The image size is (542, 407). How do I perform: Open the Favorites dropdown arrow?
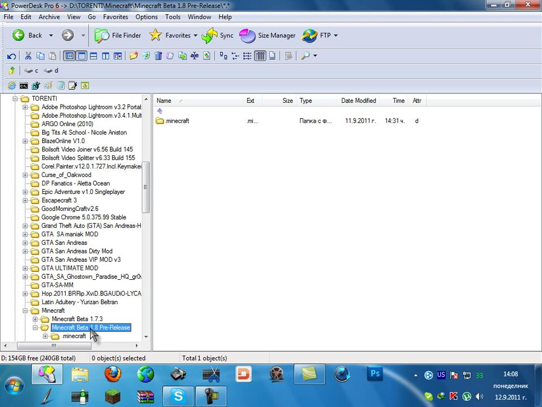[x=195, y=36]
